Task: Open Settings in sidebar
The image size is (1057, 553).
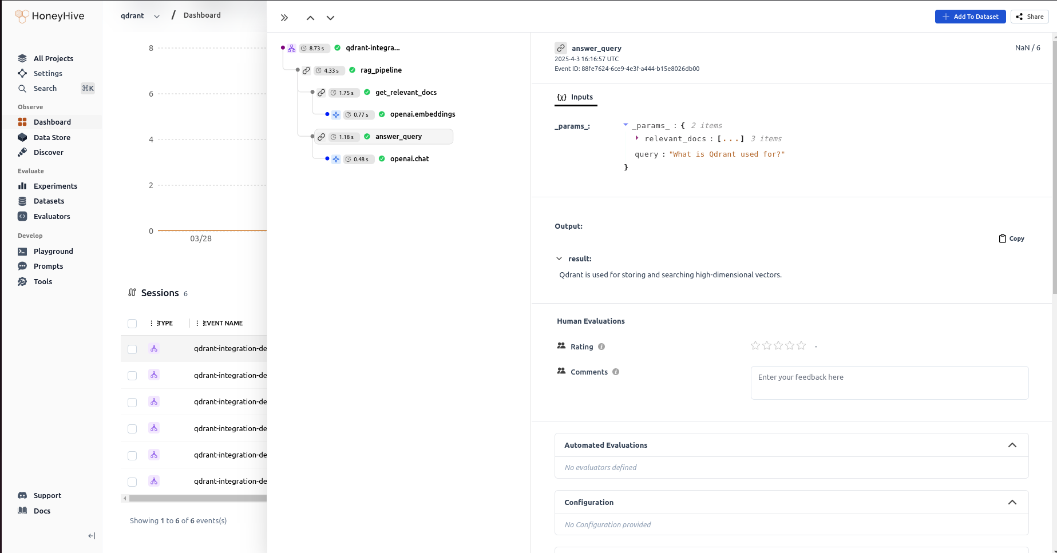Action: click(x=47, y=73)
